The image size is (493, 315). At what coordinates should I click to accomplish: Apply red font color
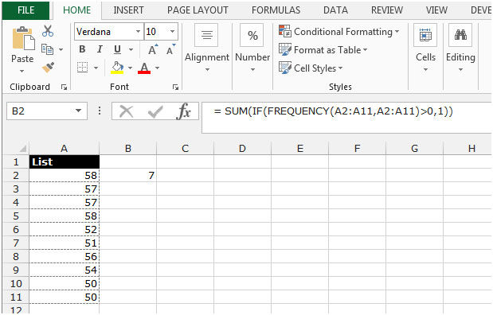144,68
